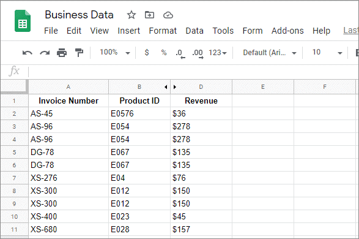Select cell containing E04
359x239 pixels.
click(x=139, y=178)
